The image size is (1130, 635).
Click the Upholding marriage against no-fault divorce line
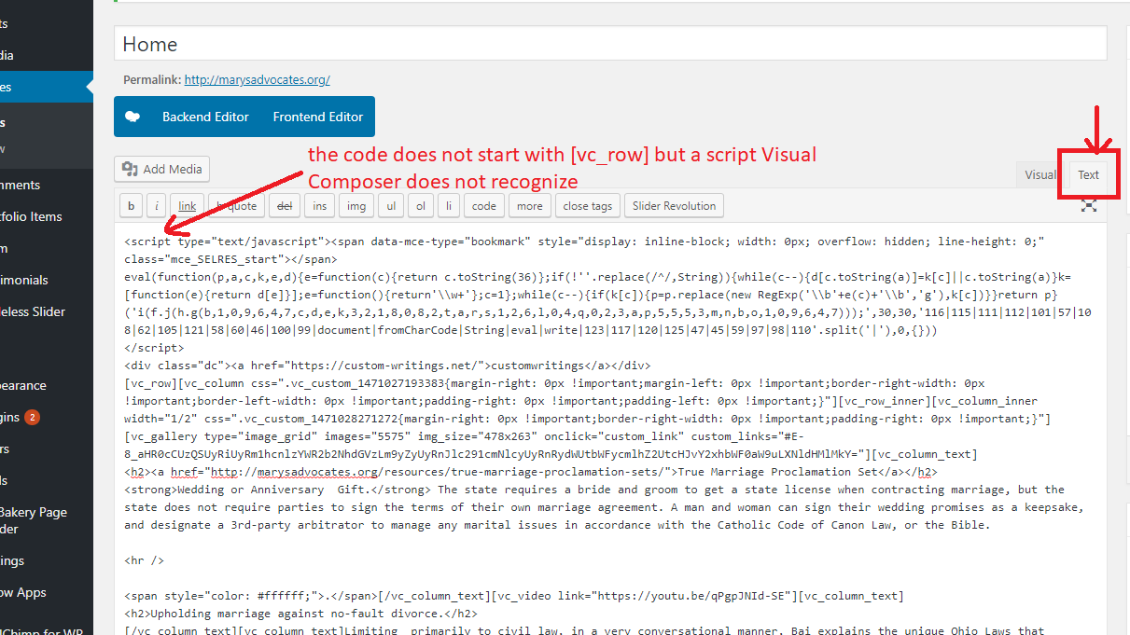click(300, 614)
